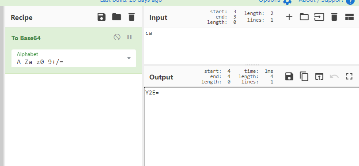The image size is (359, 166).
Task: Click the About / Support link
Action: 321,1
